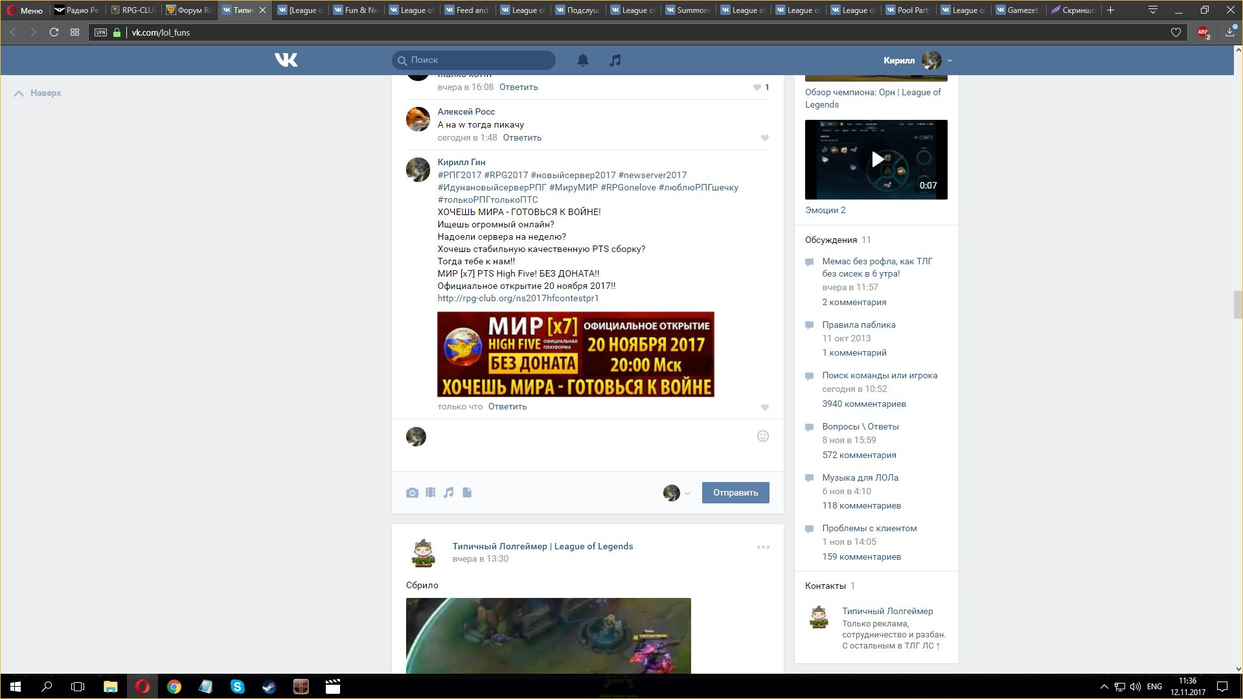Click the VK logo in header
Screen dimensions: 1243x699
(x=286, y=60)
